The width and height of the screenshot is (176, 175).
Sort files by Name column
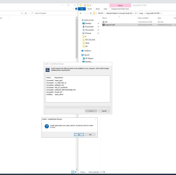pos(104,18)
